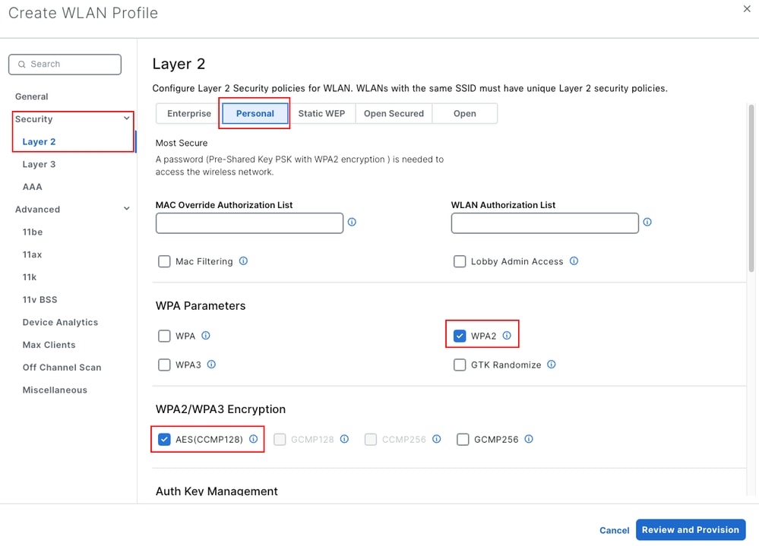This screenshot has height=546, width=759.
Task: Open AAA settings in sidebar
Action: tap(33, 187)
